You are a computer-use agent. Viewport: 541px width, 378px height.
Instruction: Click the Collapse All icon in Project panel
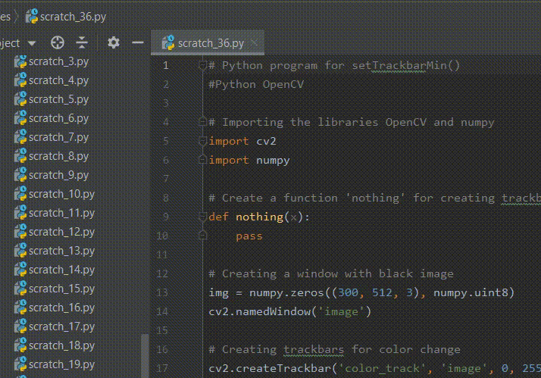click(x=82, y=42)
